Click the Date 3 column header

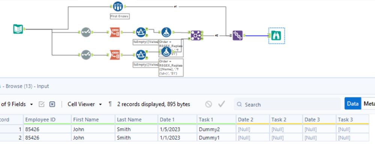point(319,120)
